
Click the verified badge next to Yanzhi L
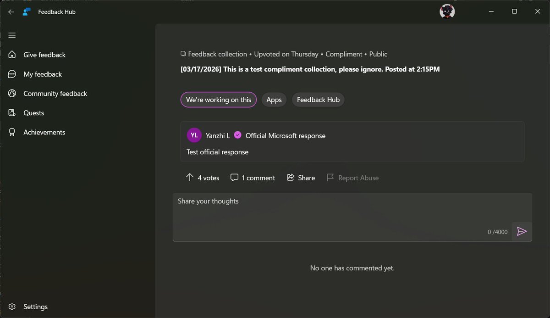click(237, 135)
